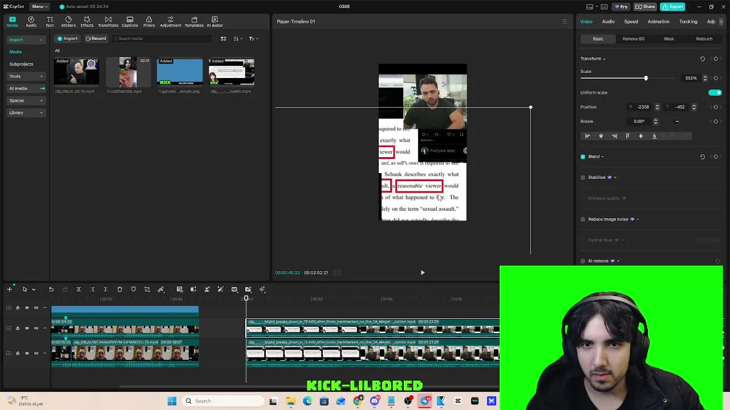Align clip left using the alignment icon
Screen dimensions: 730x410
pyautogui.click(x=587, y=136)
